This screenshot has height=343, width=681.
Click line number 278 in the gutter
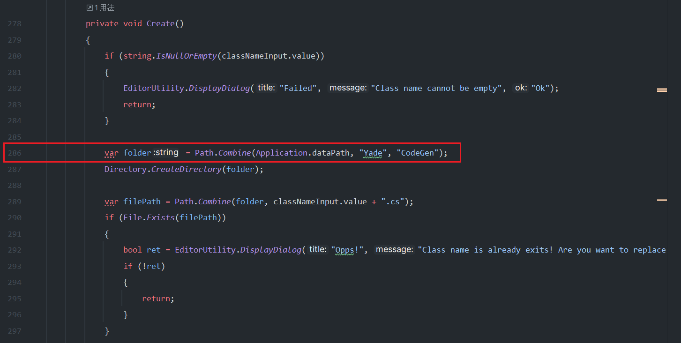(x=15, y=23)
